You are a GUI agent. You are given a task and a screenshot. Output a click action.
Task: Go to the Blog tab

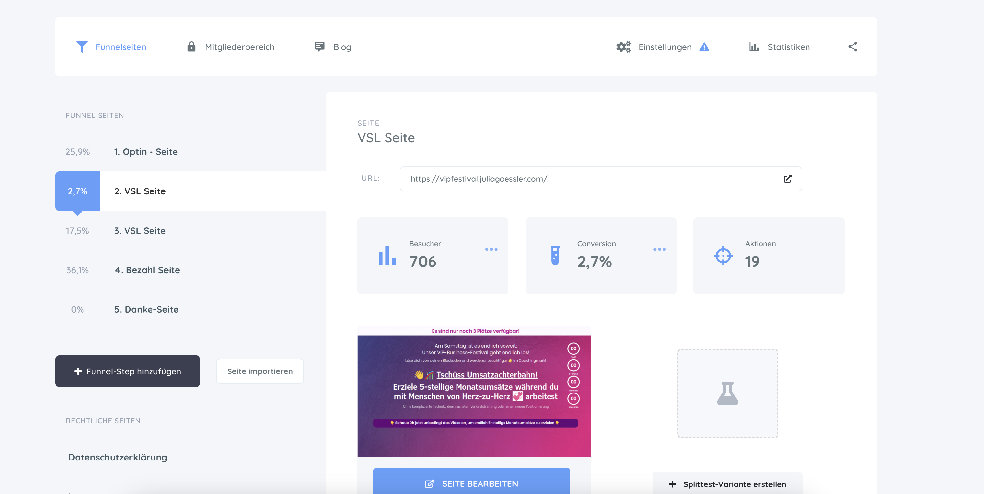pos(333,47)
